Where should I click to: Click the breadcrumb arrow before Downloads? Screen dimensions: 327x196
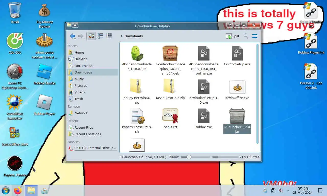(x=121, y=36)
